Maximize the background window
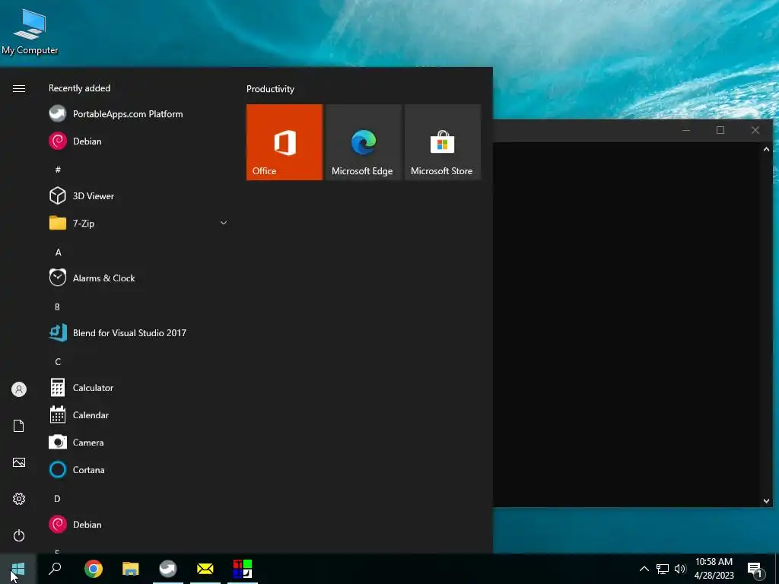The width and height of the screenshot is (779, 584). [720, 130]
